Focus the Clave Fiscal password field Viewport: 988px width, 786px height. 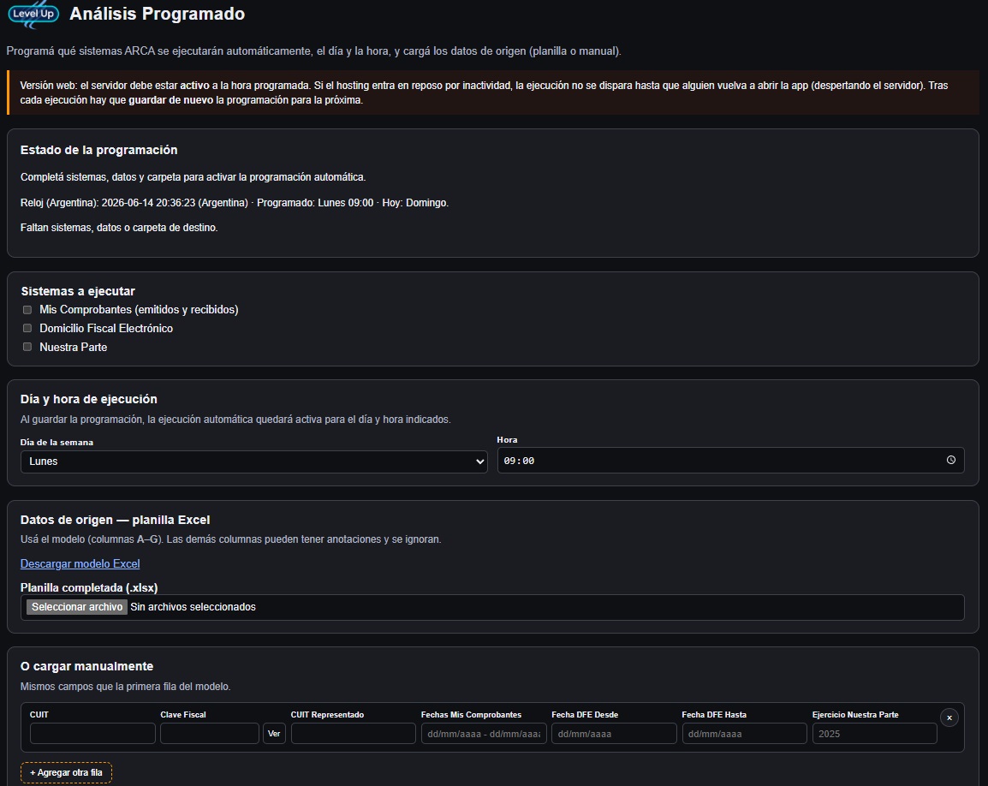click(210, 733)
